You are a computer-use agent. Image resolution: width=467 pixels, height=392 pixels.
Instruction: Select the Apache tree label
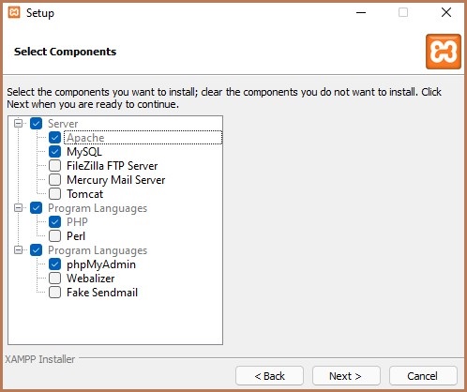[x=85, y=138]
